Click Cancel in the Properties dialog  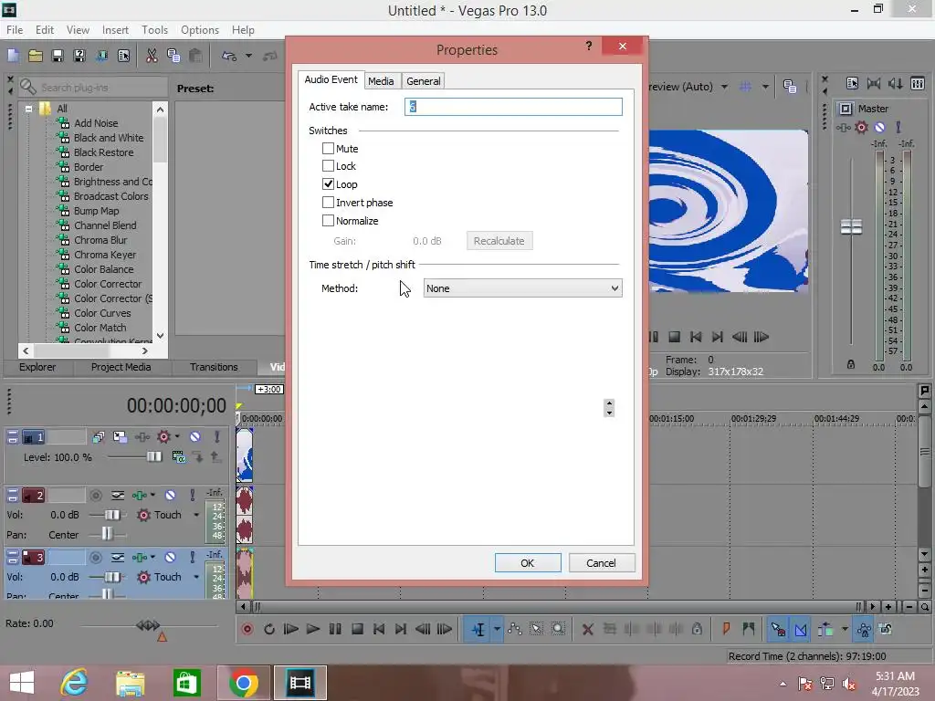[x=601, y=562]
